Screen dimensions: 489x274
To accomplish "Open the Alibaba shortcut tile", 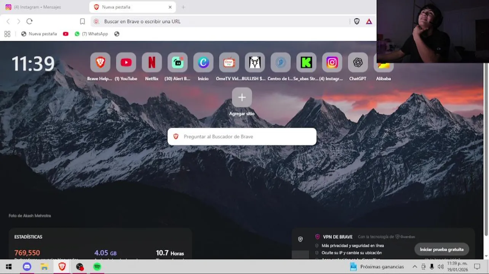I will [384, 67].
